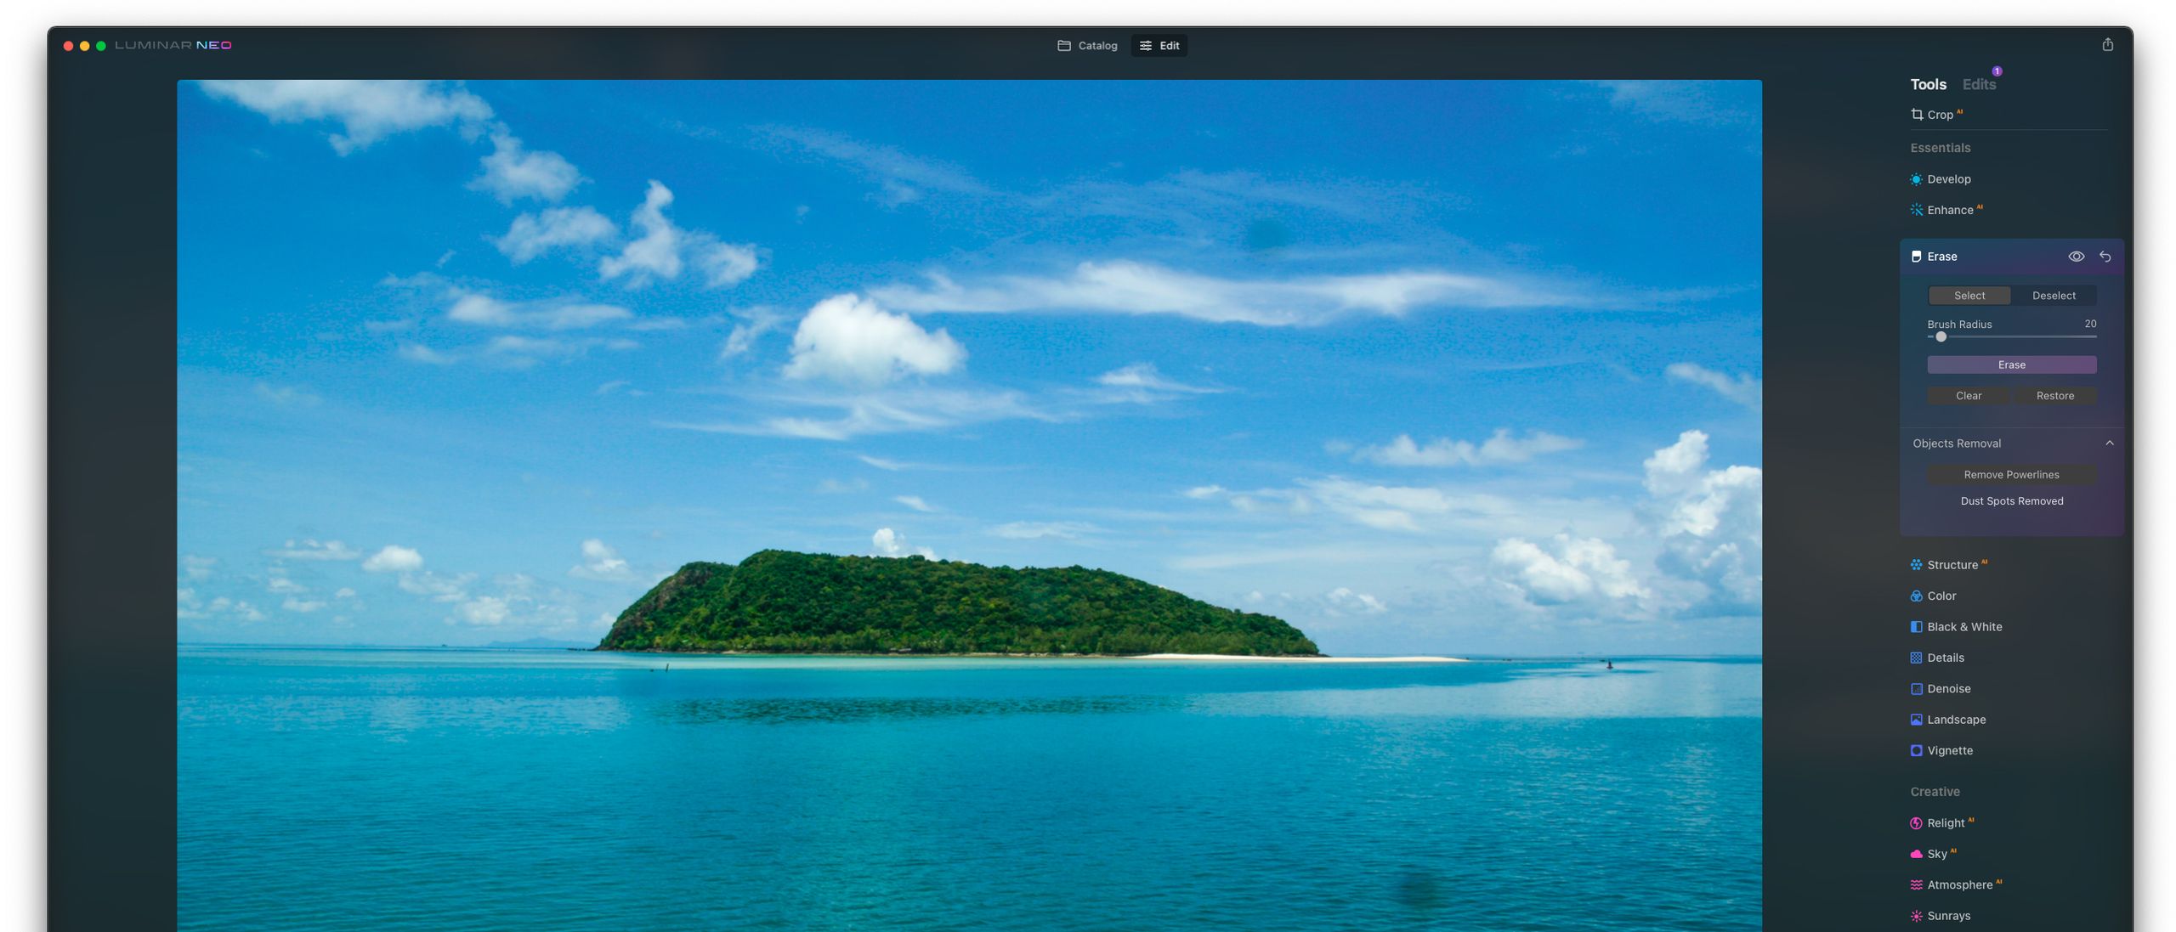Select the Atmosphere AI tool icon

click(x=1917, y=885)
